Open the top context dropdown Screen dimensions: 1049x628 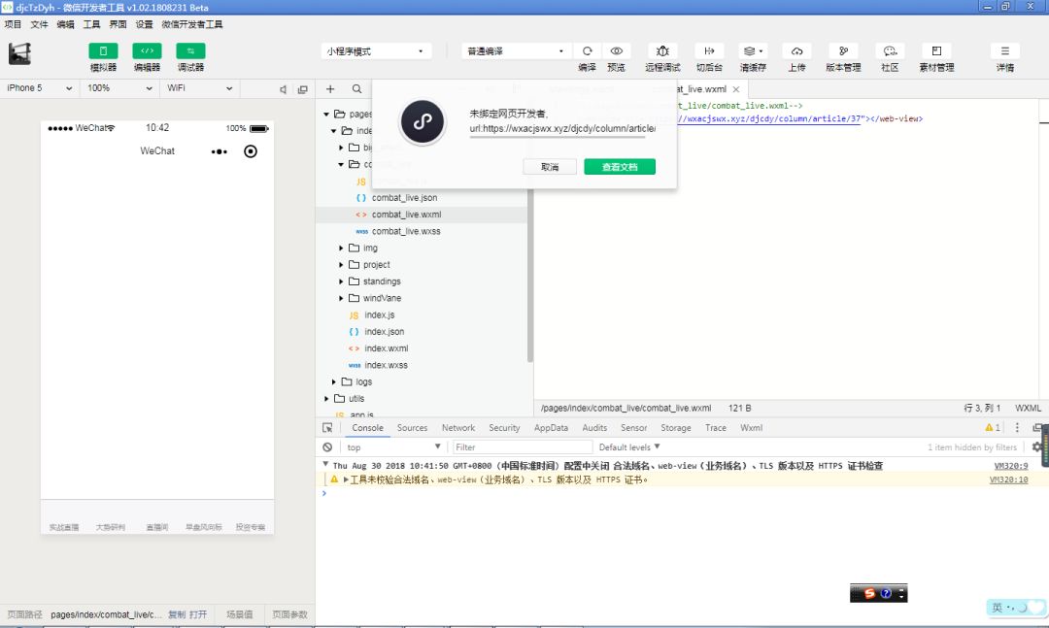392,447
